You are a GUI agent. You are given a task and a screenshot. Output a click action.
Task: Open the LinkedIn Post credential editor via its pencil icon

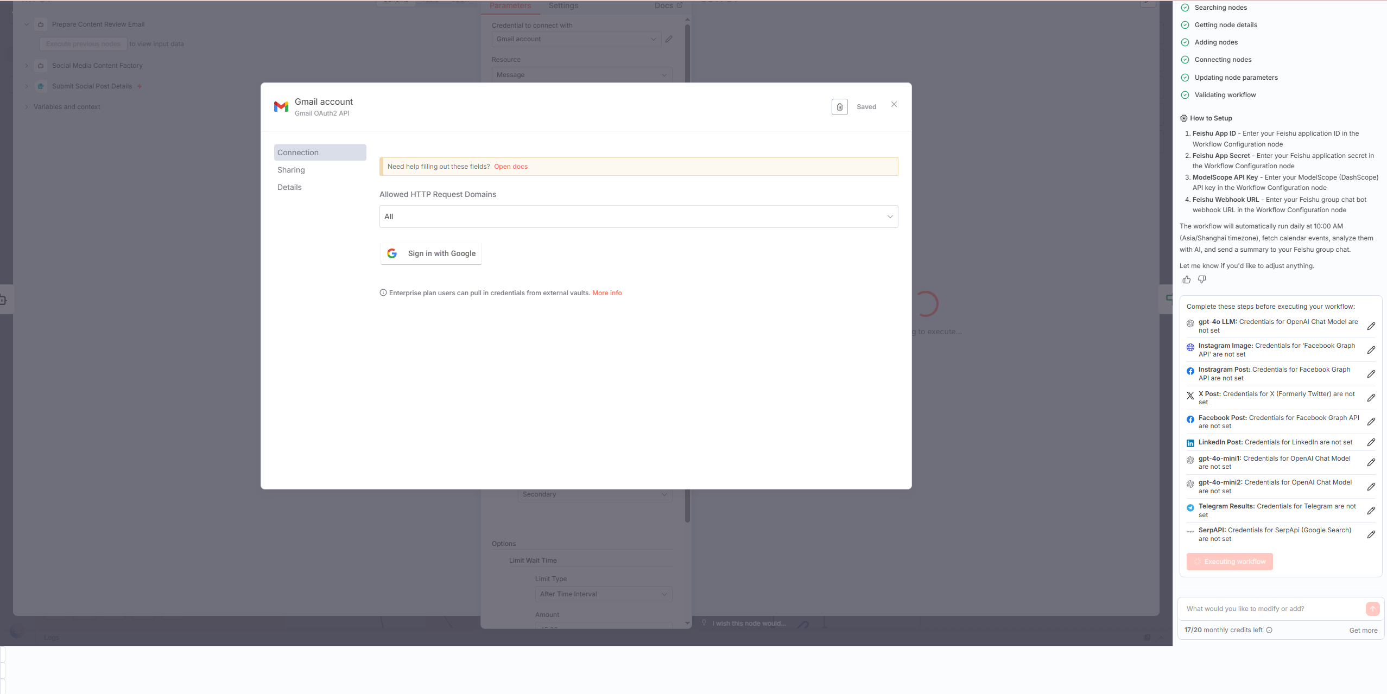(1371, 442)
